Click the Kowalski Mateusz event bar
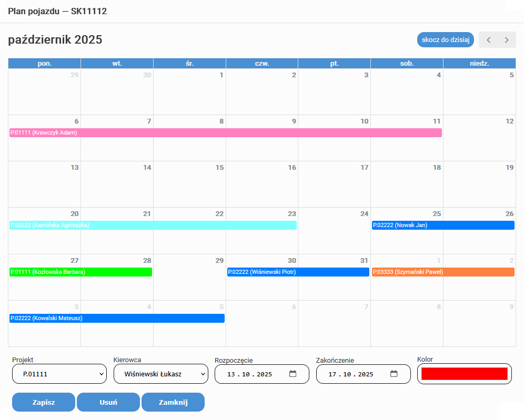Viewport: 524px width, 420px height. [x=117, y=319]
